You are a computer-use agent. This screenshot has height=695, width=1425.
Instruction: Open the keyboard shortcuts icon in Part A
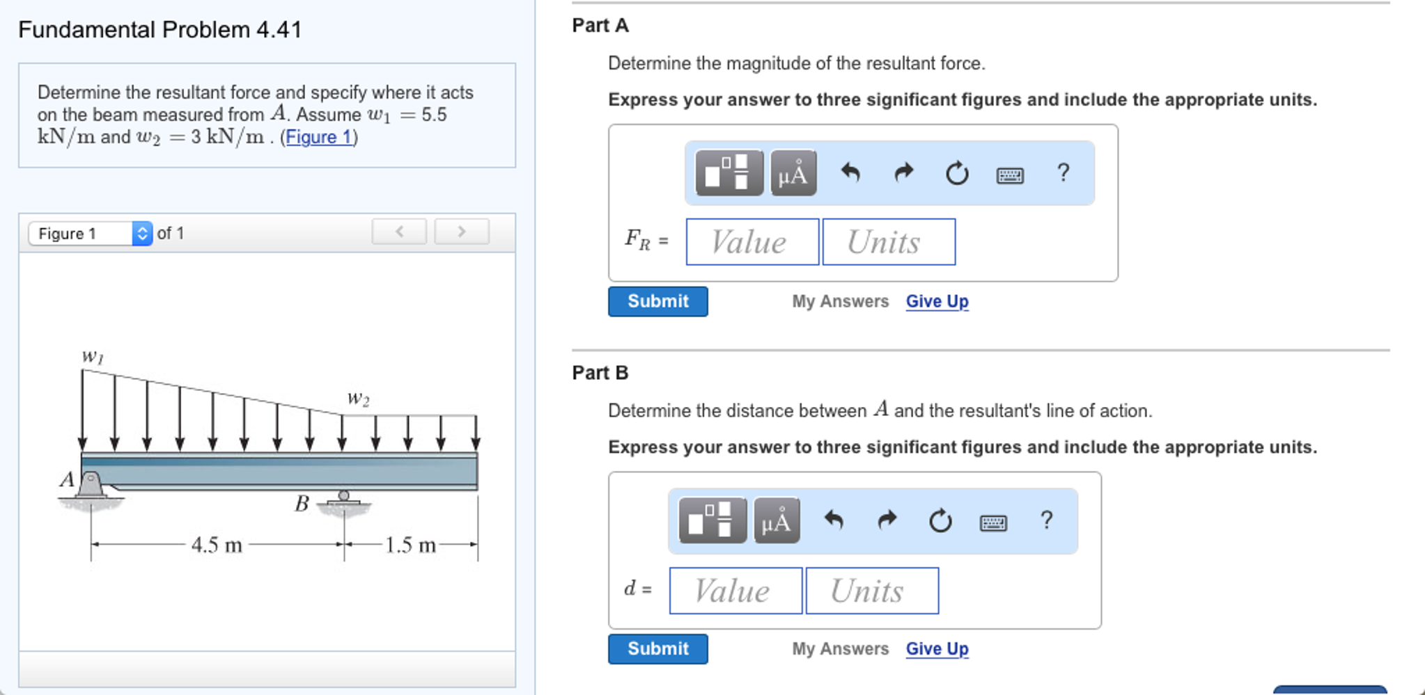[x=1010, y=175]
